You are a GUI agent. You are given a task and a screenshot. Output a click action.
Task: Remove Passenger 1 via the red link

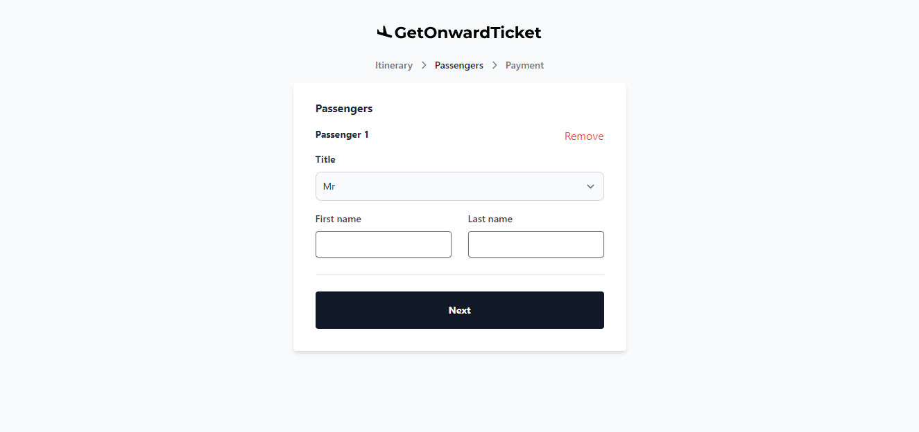click(x=584, y=136)
